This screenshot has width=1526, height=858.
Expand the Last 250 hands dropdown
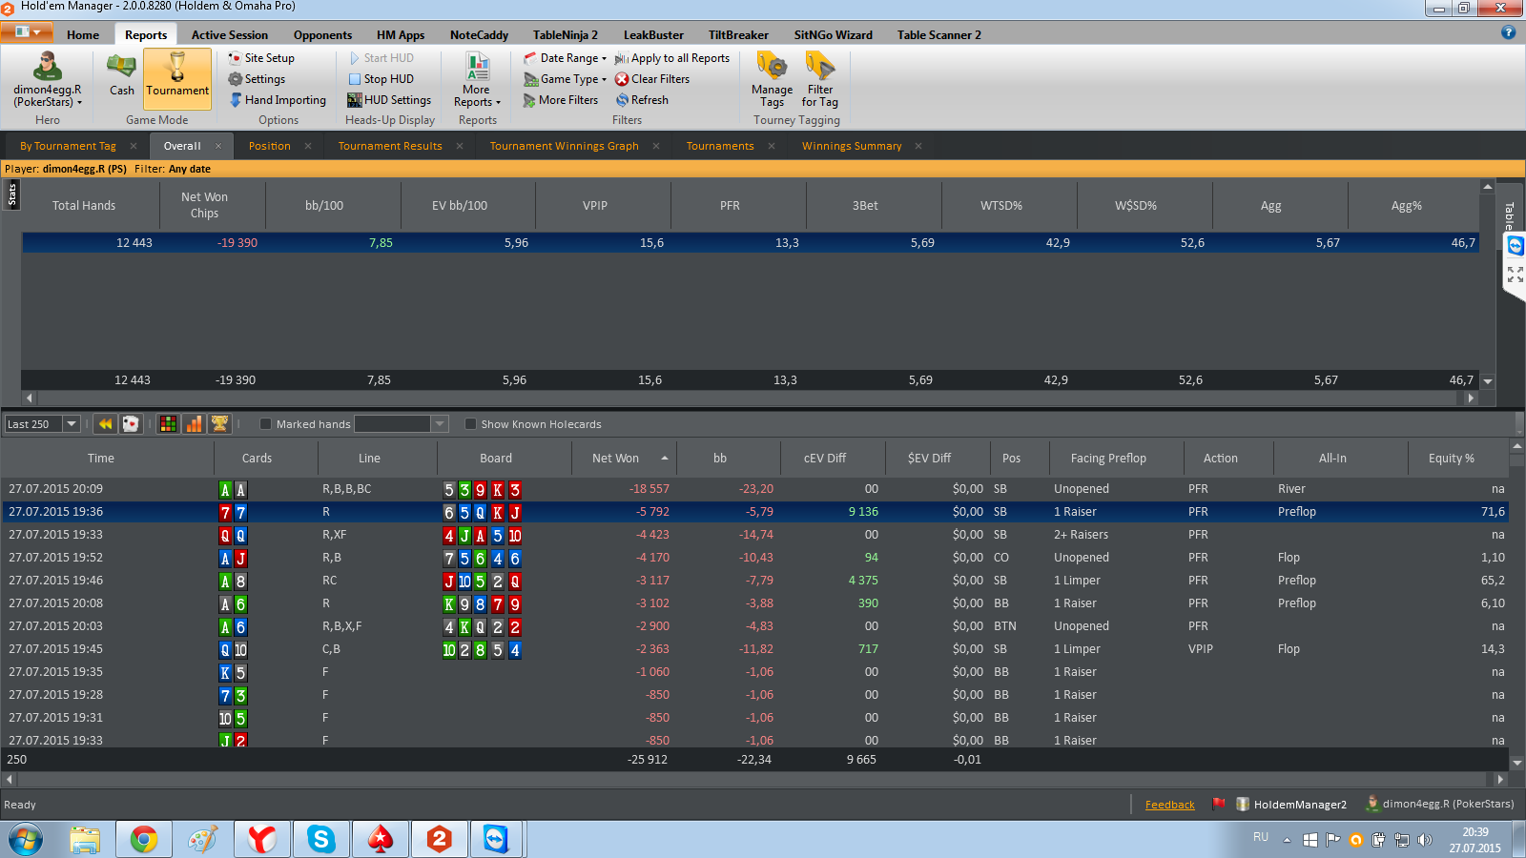pos(72,424)
